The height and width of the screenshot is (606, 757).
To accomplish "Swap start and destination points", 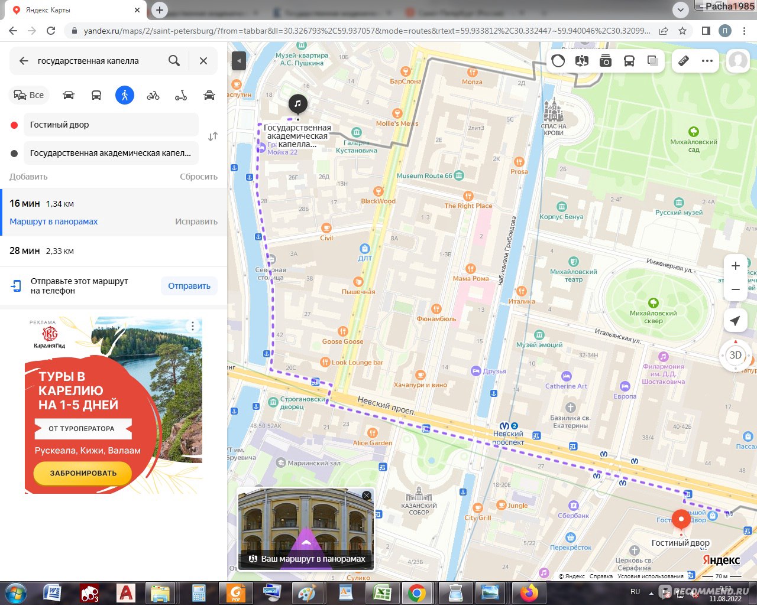I will click(x=213, y=136).
